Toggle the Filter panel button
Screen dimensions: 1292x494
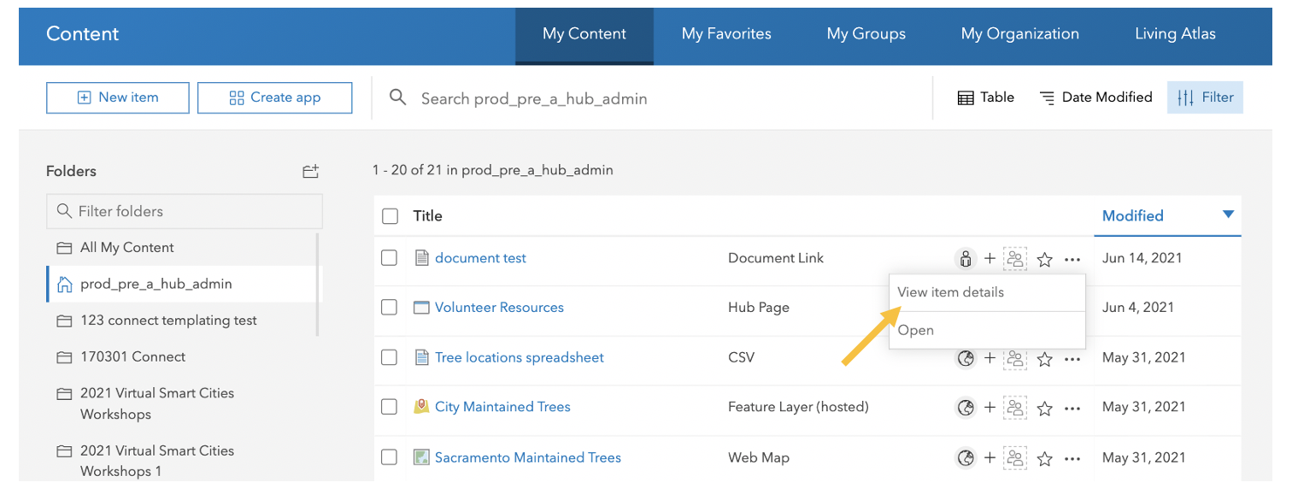click(1205, 97)
